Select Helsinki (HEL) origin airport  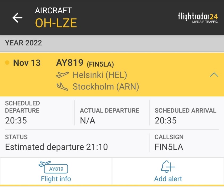100,75
